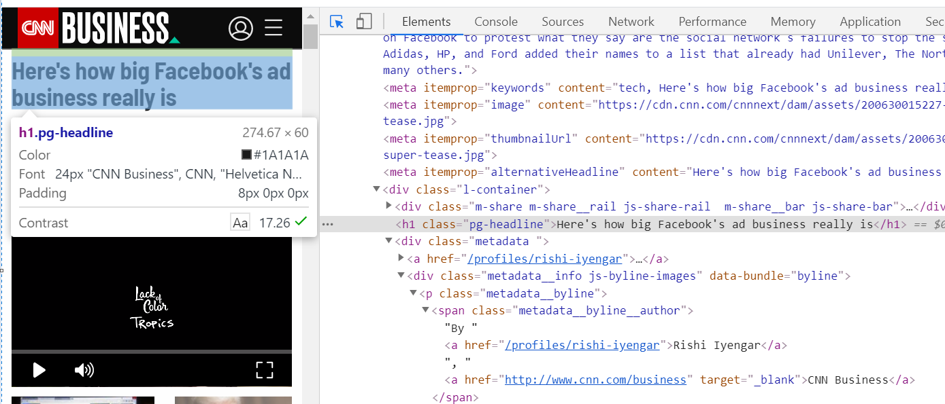Screen dimensions: 945x404
Task: Click the page scrollbar thumb
Action: pos(310,36)
